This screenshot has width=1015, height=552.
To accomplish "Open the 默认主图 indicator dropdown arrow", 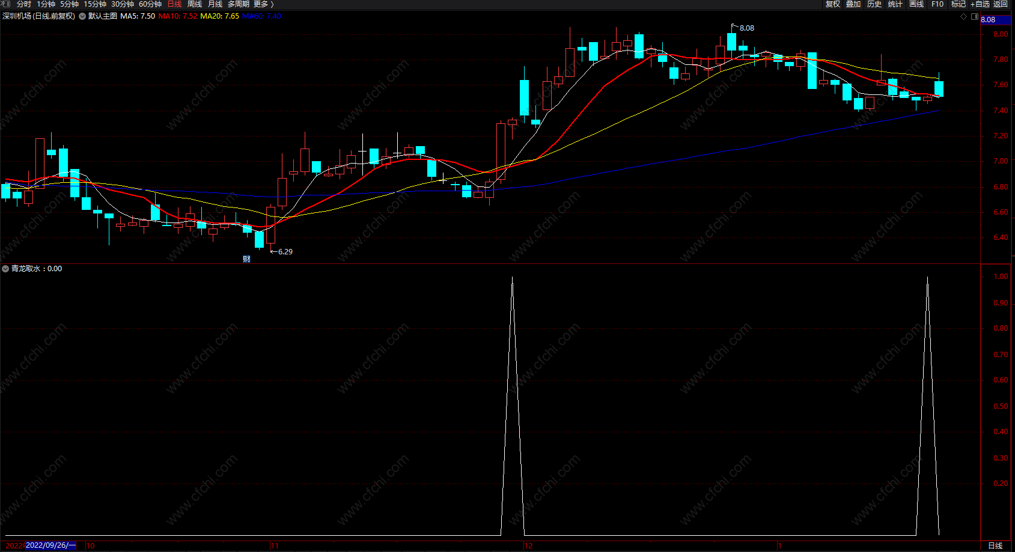I will (82, 16).
